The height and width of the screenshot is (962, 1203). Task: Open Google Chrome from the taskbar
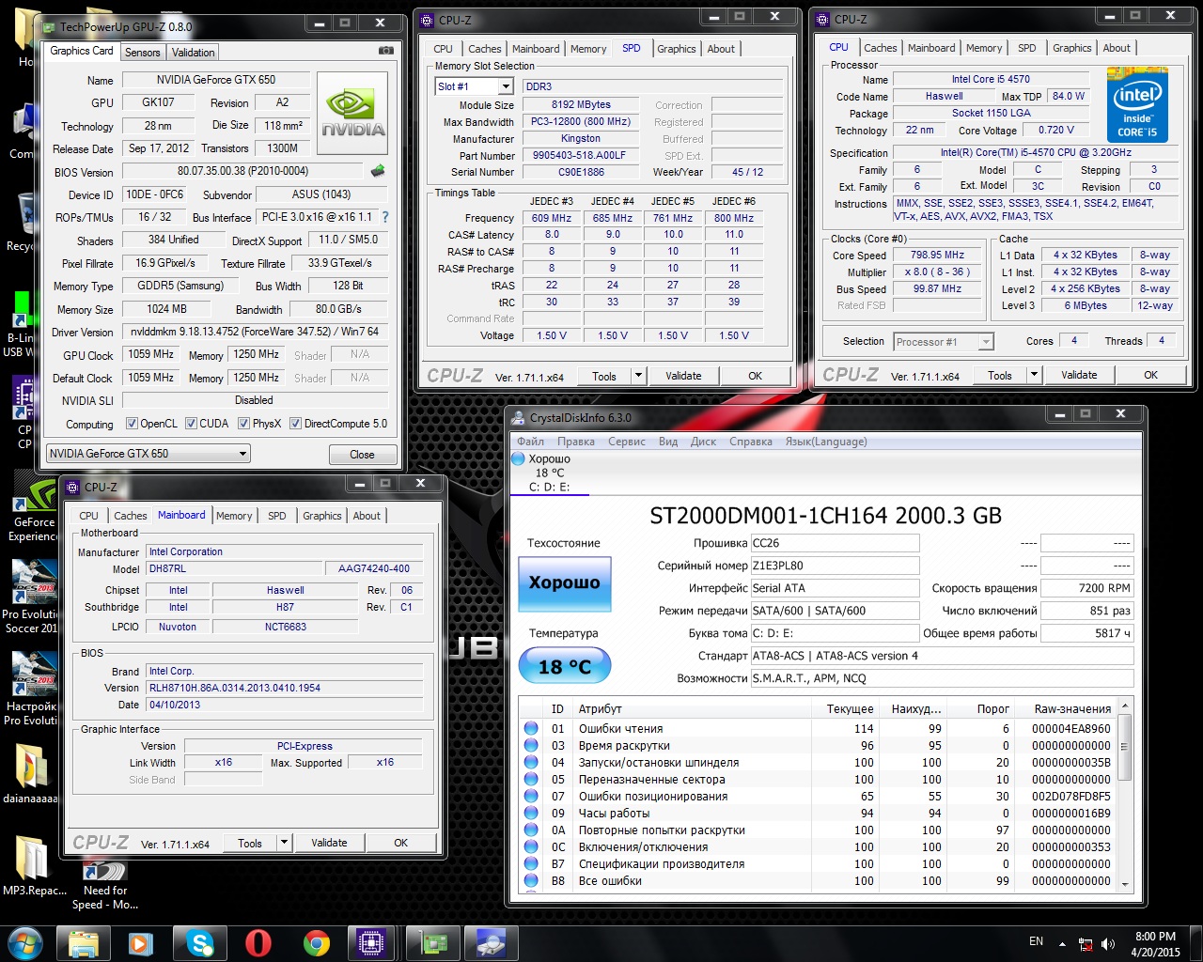pyautogui.click(x=317, y=942)
